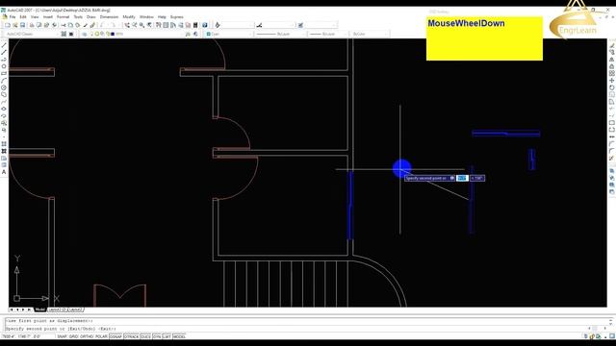Open the Express menu
The width and height of the screenshot is (616, 346).
pyautogui.click(x=177, y=17)
